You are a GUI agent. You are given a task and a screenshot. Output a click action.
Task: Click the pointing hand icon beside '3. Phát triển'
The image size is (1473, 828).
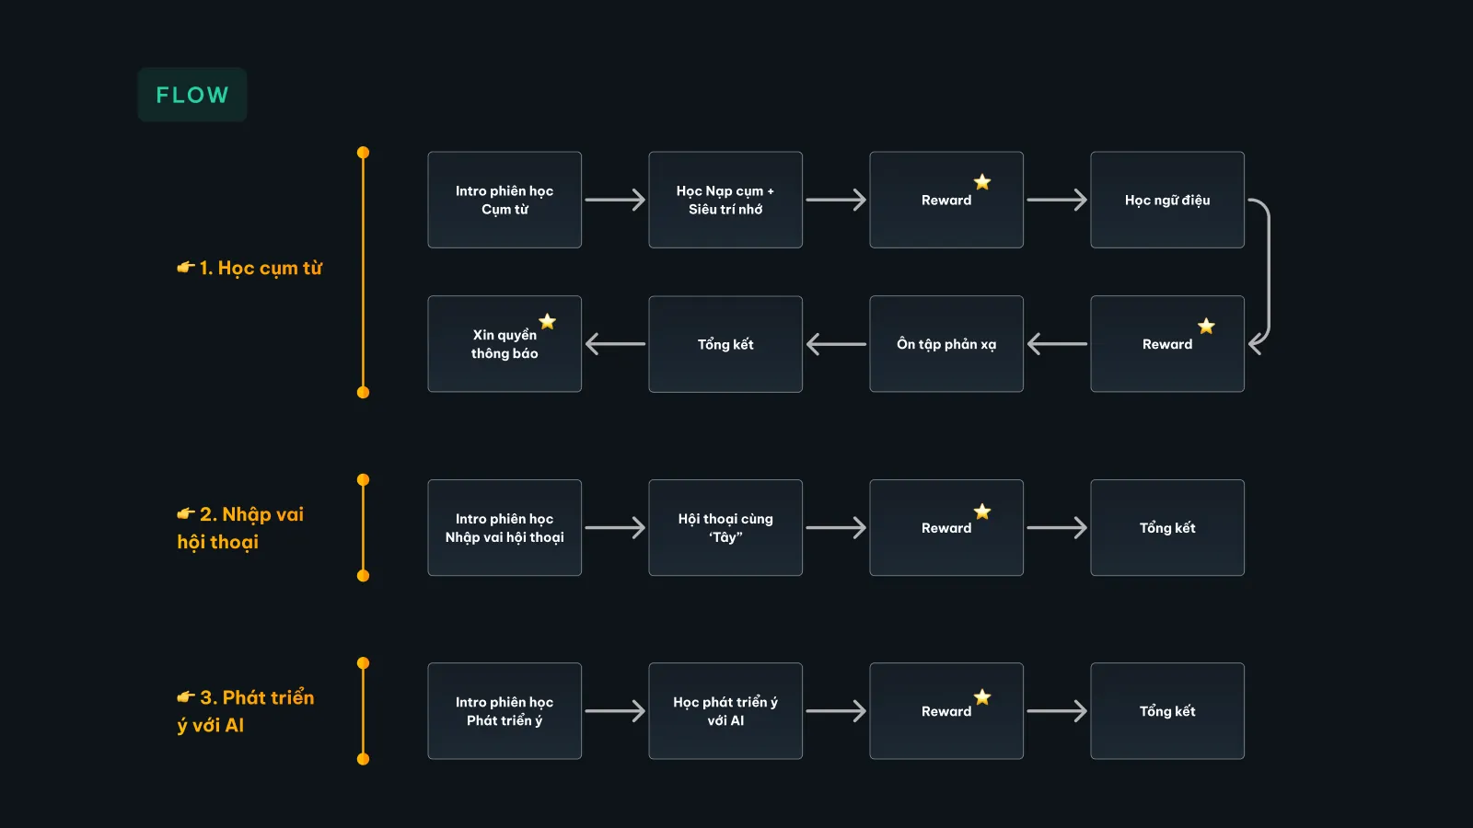[x=186, y=697]
